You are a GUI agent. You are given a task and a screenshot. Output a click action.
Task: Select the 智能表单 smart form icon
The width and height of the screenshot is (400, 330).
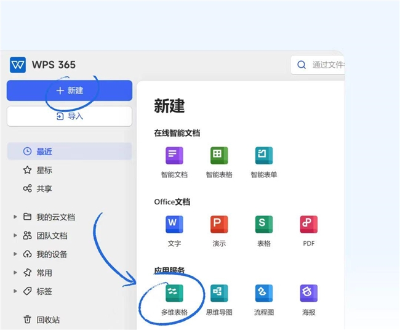(264, 156)
